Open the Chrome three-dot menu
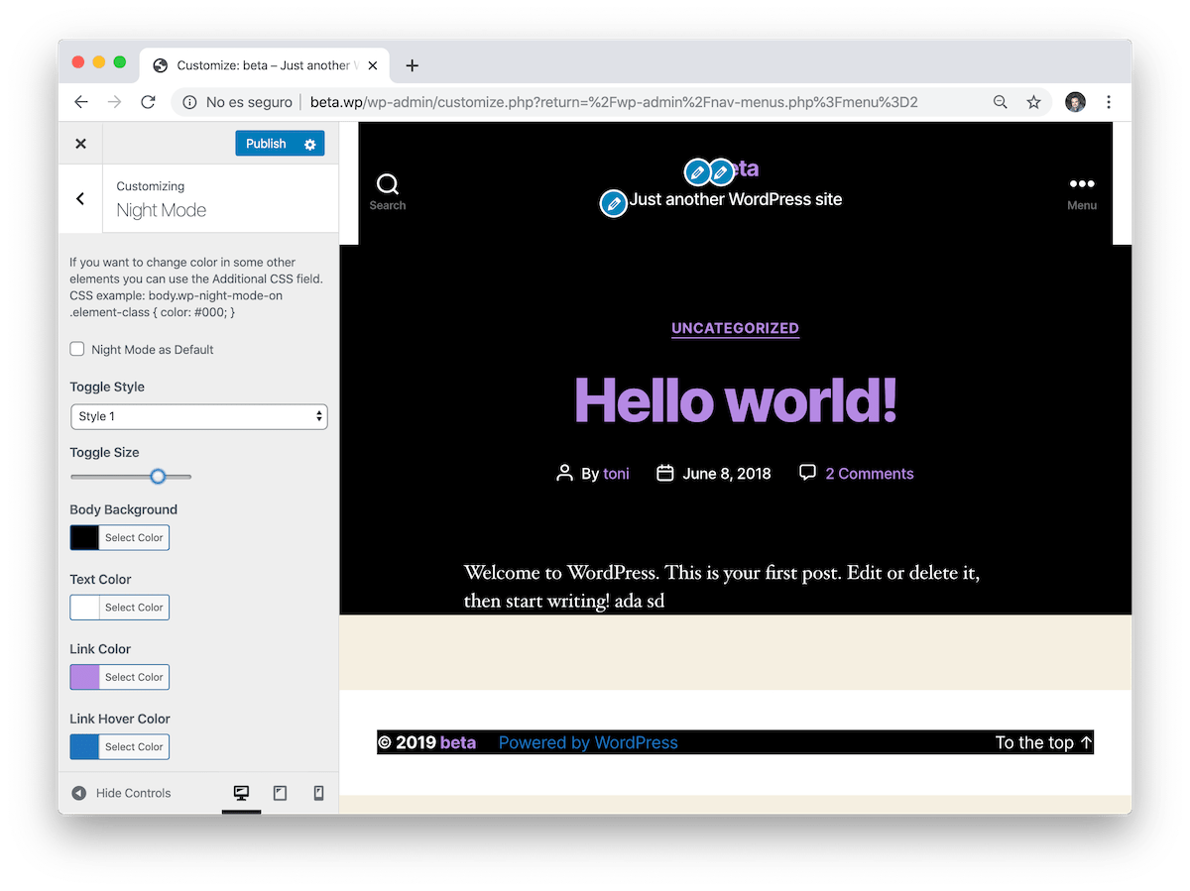 (1109, 102)
